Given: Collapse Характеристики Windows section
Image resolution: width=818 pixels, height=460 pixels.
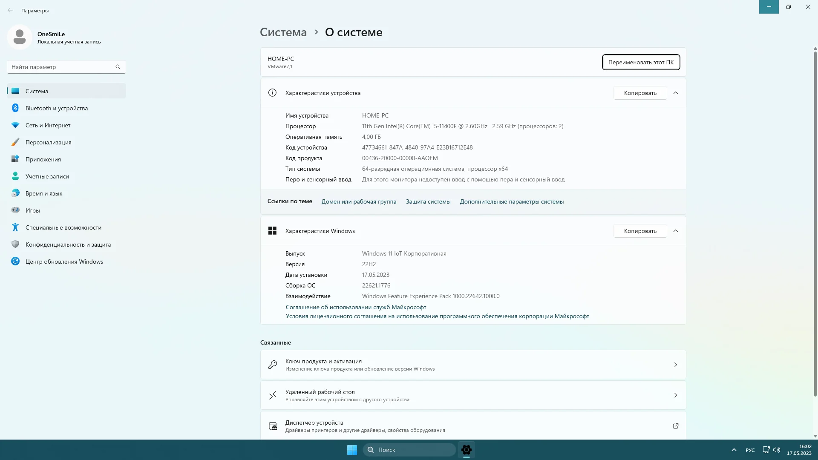Looking at the screenshot, I should pyautogui.click(x=676, y=231).
